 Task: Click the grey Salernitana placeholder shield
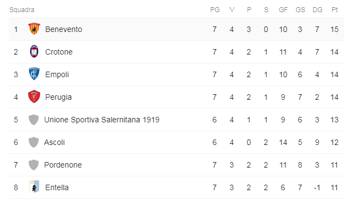pyautogui.click(x=34, y=120)
